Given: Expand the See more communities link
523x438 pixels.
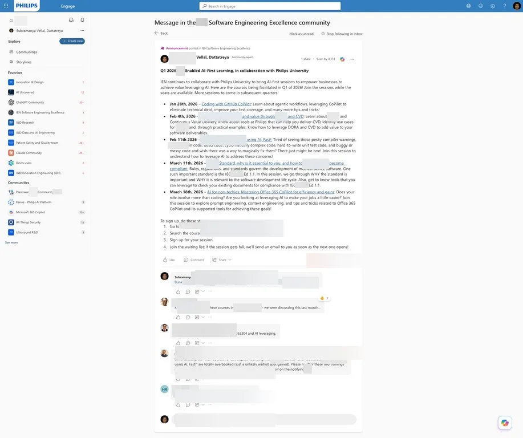Looking at the screenshot, I should click(x=11, y=242).
